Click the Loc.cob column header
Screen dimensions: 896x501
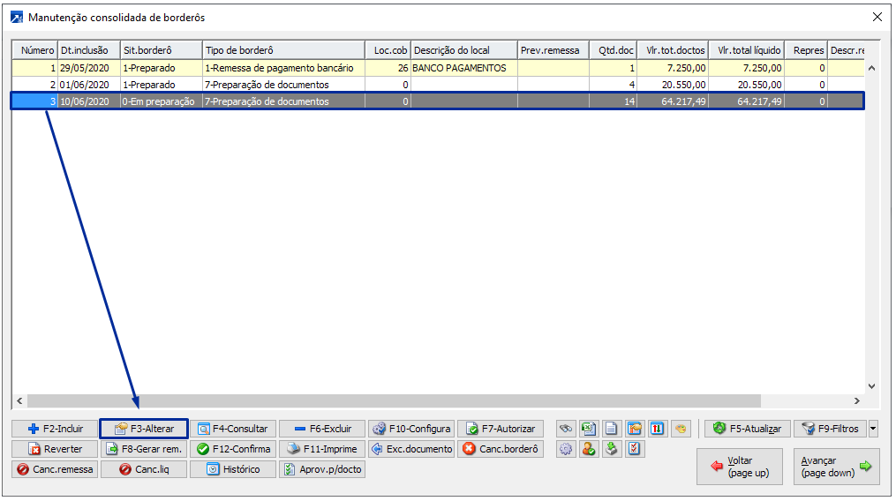tap(388, 50)
